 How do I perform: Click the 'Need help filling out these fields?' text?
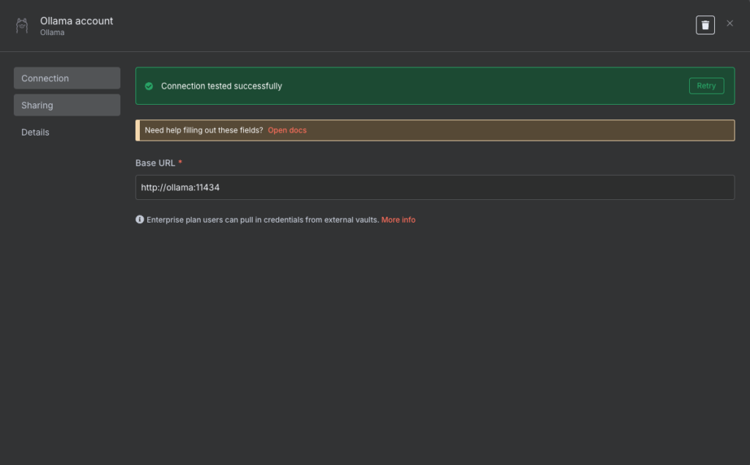[x=204, y=130]
